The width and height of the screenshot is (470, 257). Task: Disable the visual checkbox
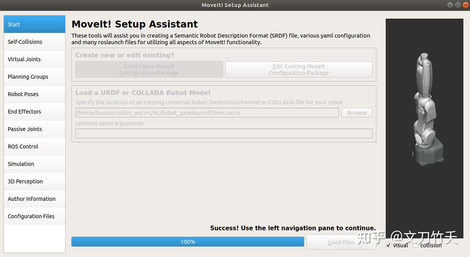[x=388, y=245]
